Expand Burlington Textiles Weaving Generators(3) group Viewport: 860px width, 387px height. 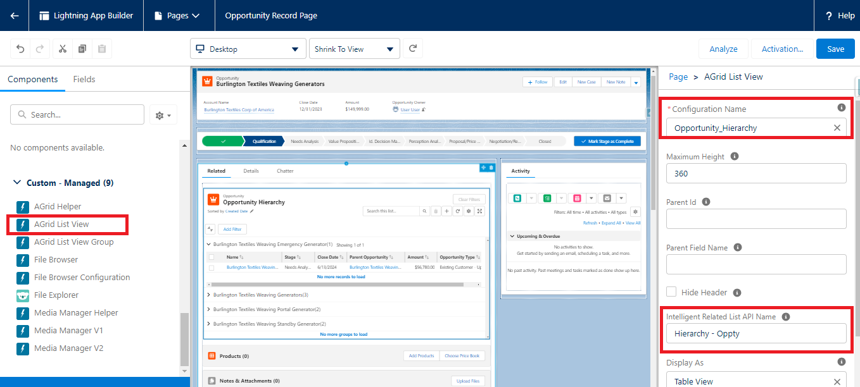pyautogui.click(x=209, y=295)
